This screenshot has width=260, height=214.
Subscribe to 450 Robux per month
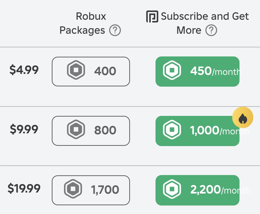pos(197,72)
